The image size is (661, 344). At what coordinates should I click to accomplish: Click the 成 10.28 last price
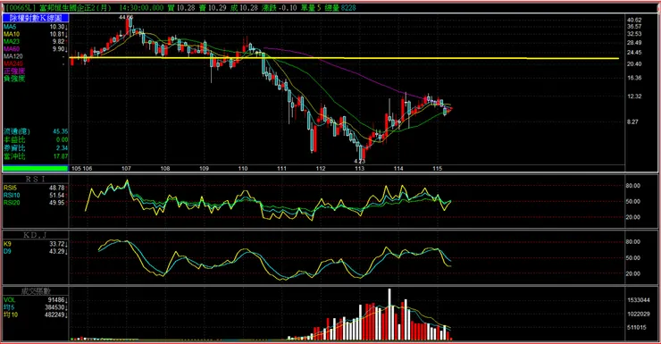click(x=244, y=7)
